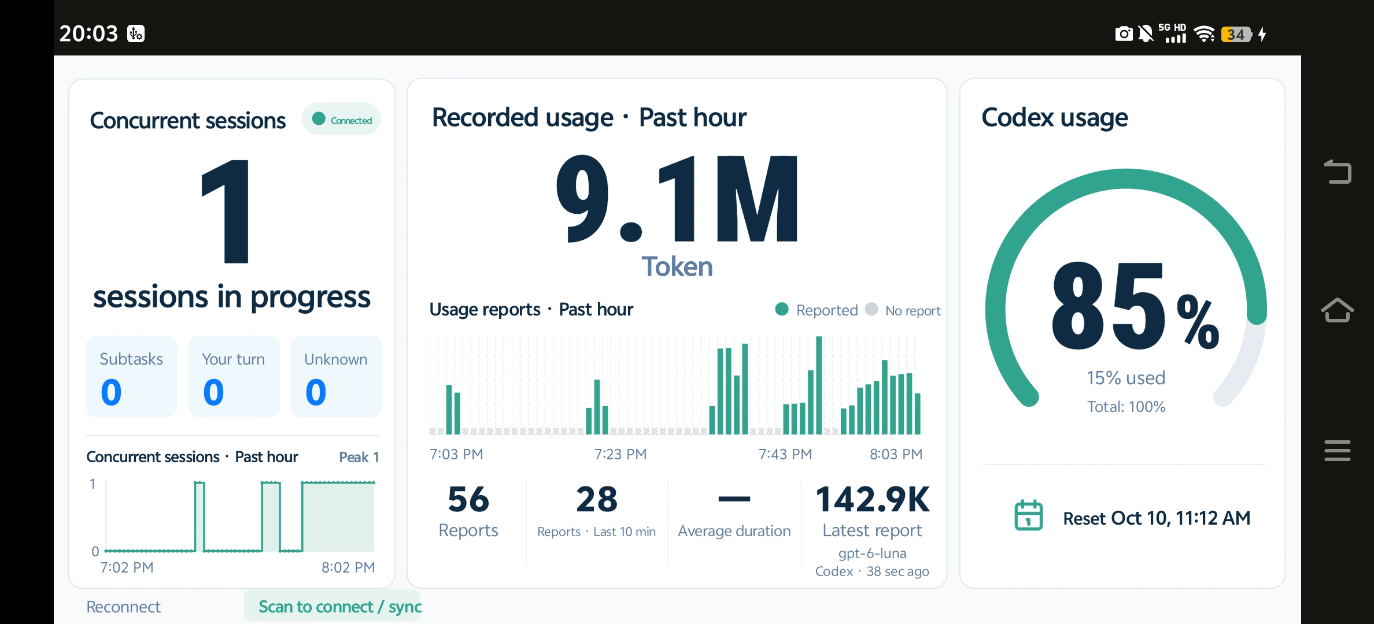Viewport: 1374px width, 624px height.
Task: Click Reset Oct 10, 11:12 AM text
Action: (1157, 518)
